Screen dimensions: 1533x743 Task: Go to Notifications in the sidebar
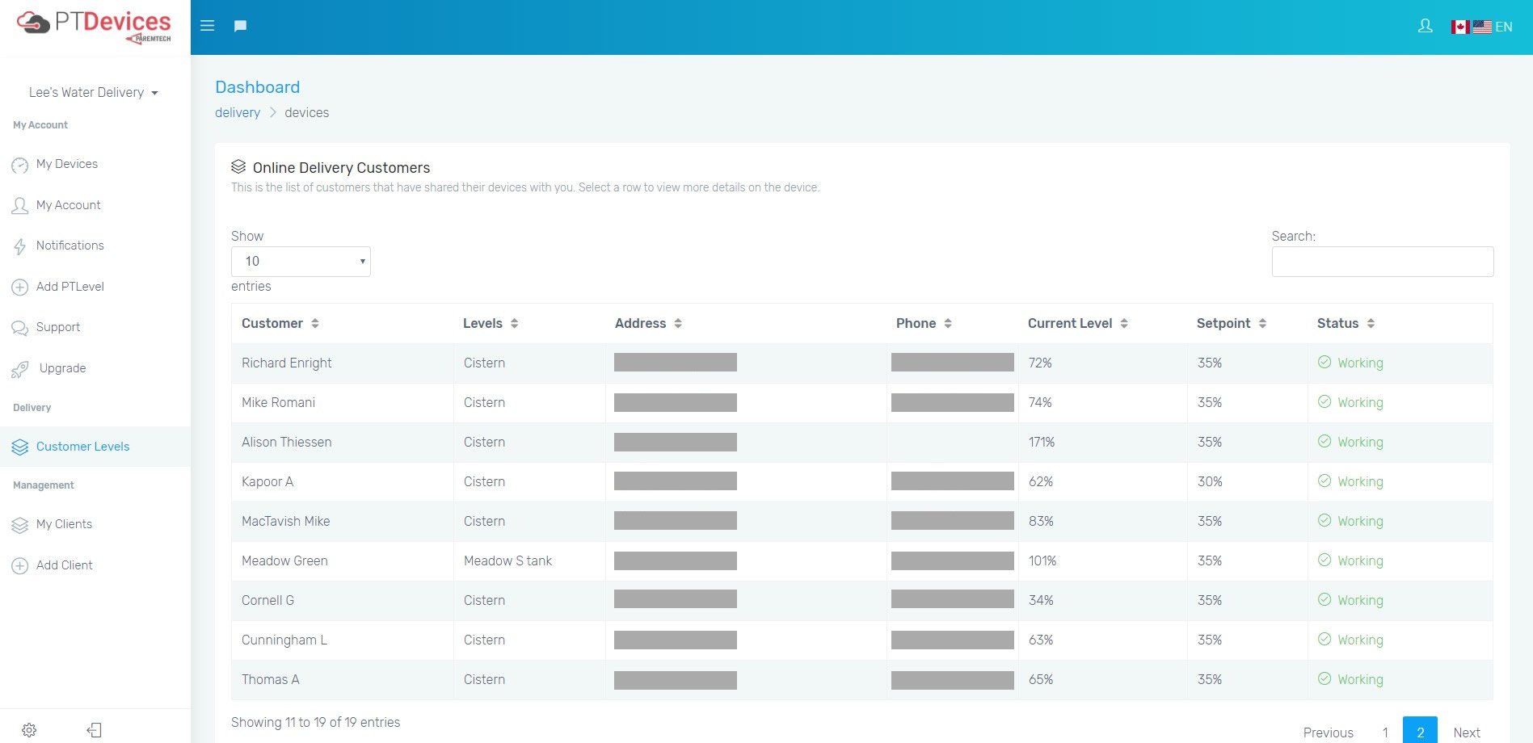[x=69, y=246]
